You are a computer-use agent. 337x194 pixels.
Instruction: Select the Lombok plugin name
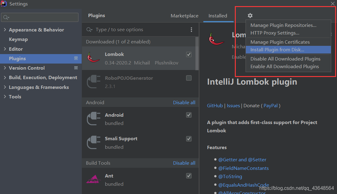[114, 54]
